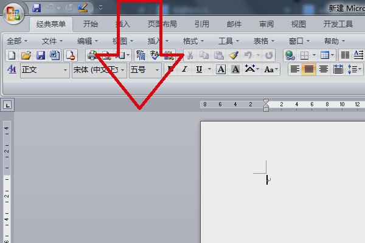Click the dotted table borders icon

(x=304, y=55)
